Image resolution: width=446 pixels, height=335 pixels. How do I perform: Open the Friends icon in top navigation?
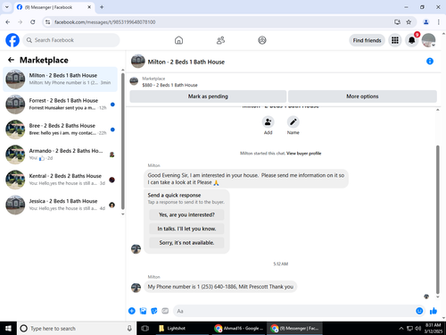(220, 40)
